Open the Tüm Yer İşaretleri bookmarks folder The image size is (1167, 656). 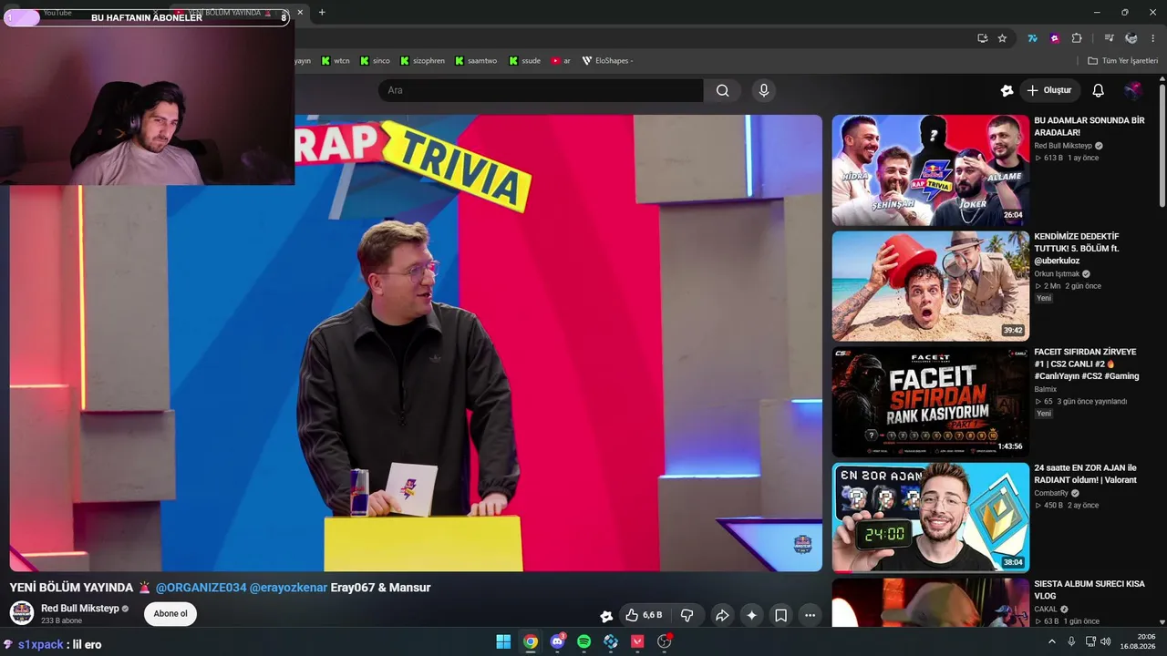click(x=1122, y=61)
